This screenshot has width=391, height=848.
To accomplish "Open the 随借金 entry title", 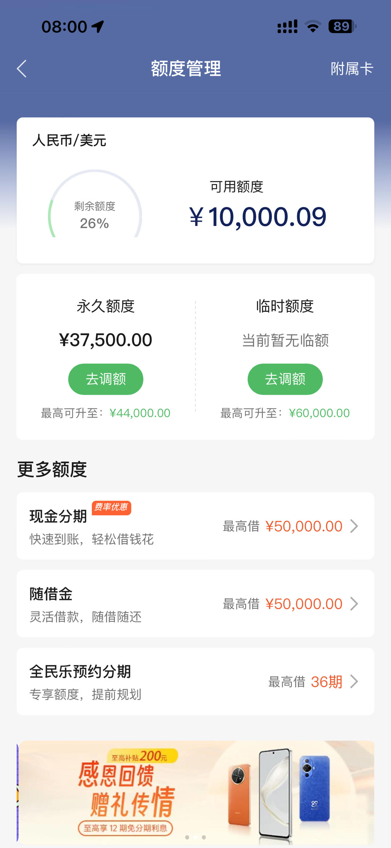I will click(x=51, y=594).
